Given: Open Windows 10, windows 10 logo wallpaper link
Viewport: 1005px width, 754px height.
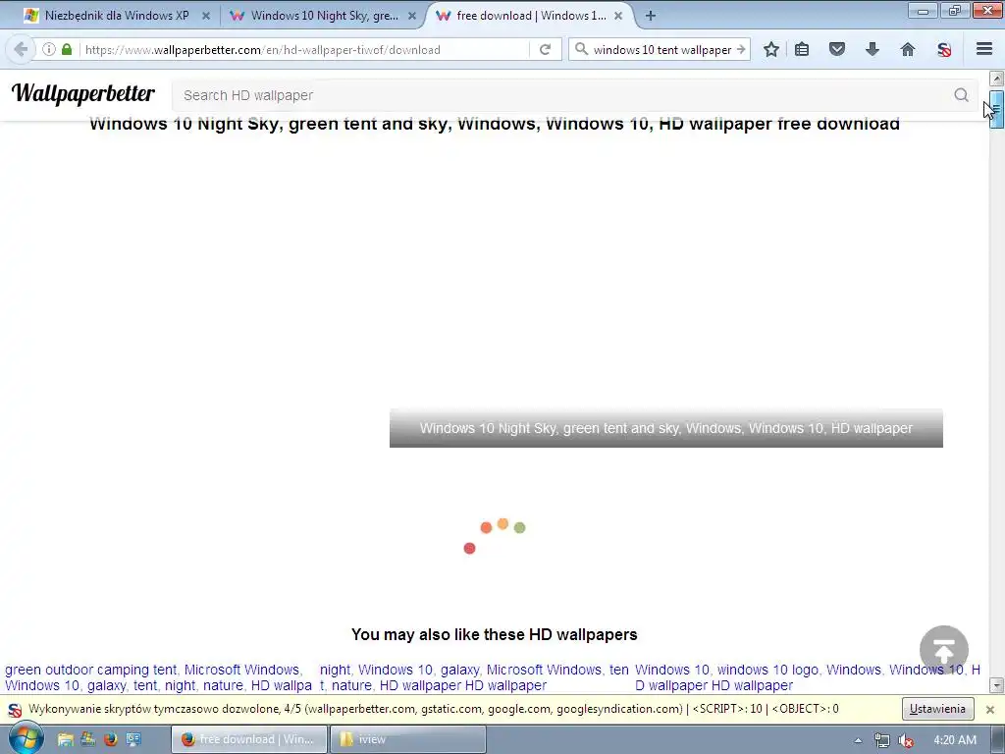Looking at the screenshot, I should tap(808, 677).
